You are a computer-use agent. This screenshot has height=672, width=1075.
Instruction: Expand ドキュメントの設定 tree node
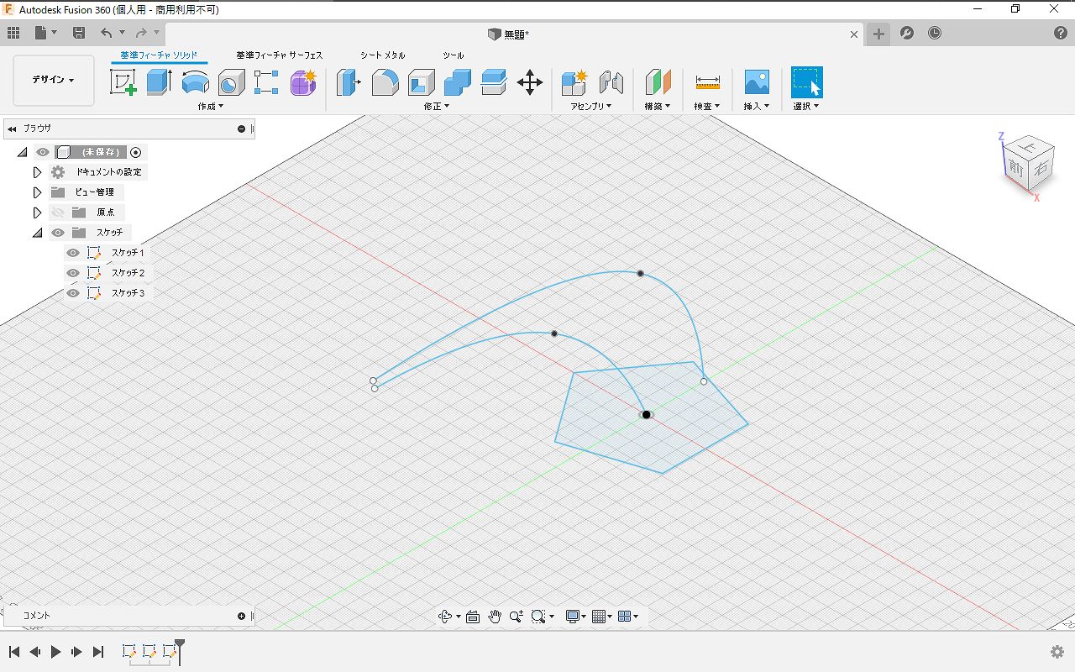click(x=37, y=172)
